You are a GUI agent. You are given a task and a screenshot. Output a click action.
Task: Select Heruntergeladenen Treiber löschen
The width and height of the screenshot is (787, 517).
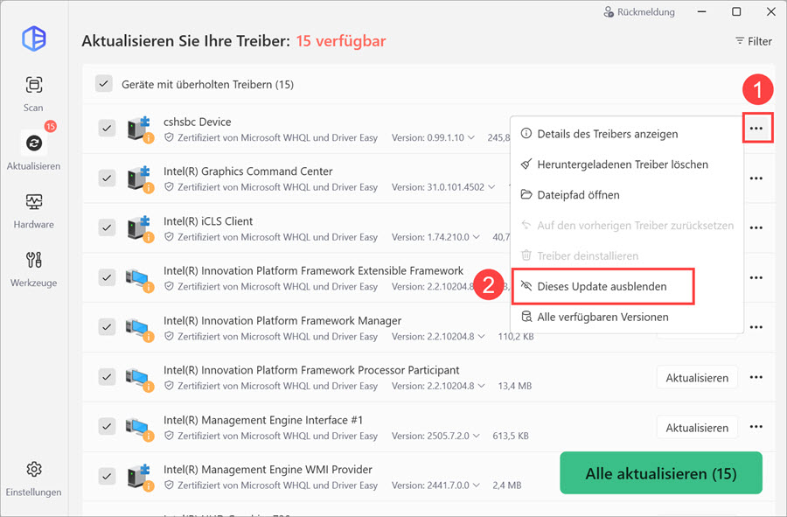pos(626,164)
